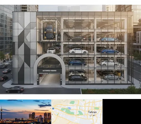Click the right diamond icon on entrance pillar
Viewport: 141px width, 124px height.
[x=61, y=80]
